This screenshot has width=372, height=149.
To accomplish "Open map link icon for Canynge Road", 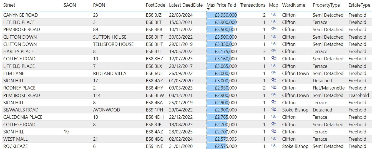I will click(273, 15).
